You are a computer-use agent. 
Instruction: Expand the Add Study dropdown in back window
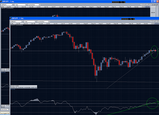click(9, 109)
